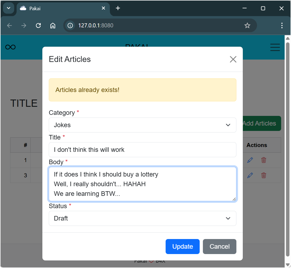Open the Status dropdown showing Draft
The width and height of the screenshot is (291, 268).
pos(142,218)
